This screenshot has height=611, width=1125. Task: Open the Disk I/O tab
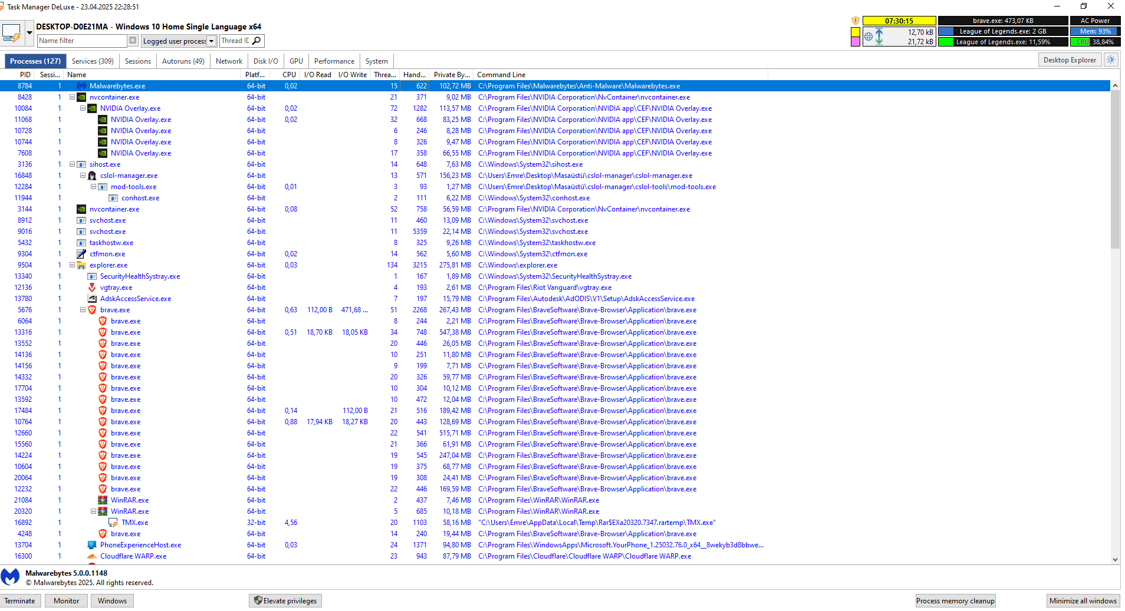(266, 61)
